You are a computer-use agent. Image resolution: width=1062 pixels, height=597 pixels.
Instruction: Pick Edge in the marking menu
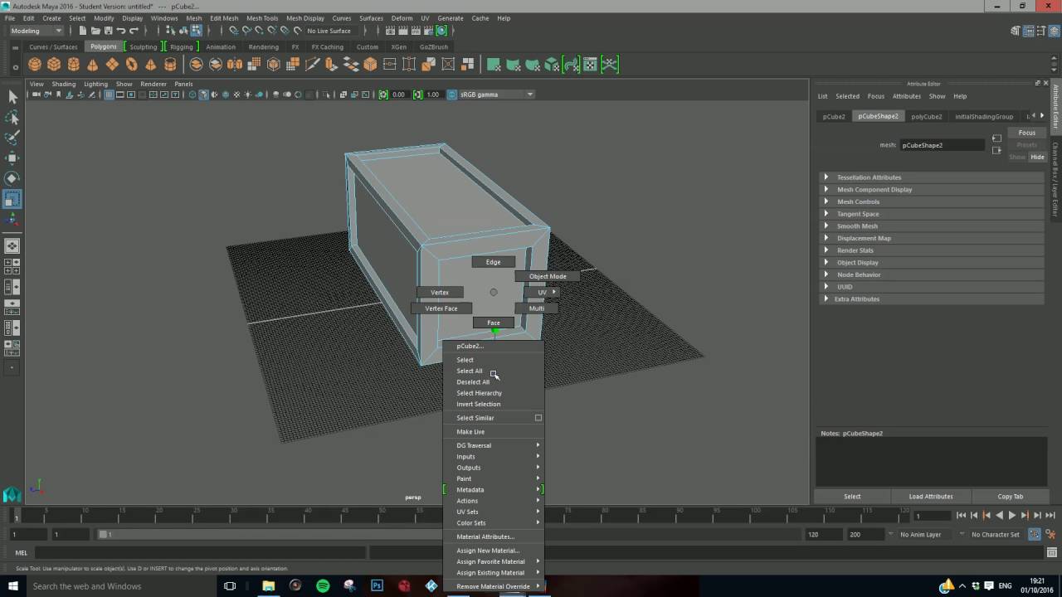(x=493, y=262)
